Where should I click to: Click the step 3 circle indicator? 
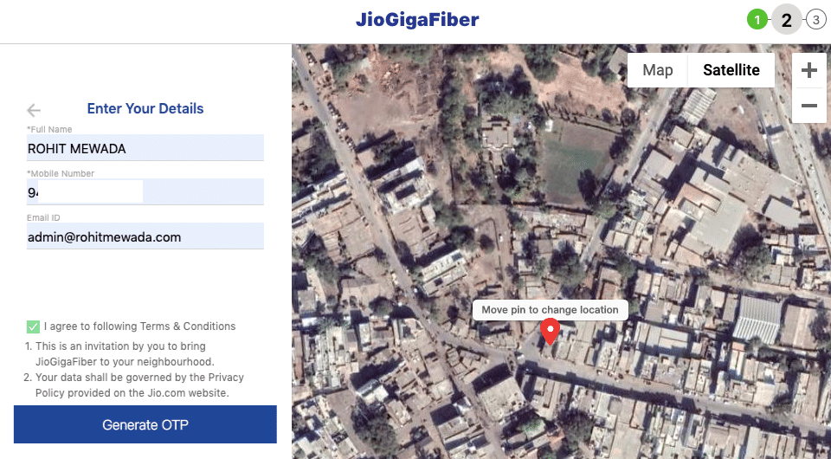pyautogui.click(x=816, y=20)
